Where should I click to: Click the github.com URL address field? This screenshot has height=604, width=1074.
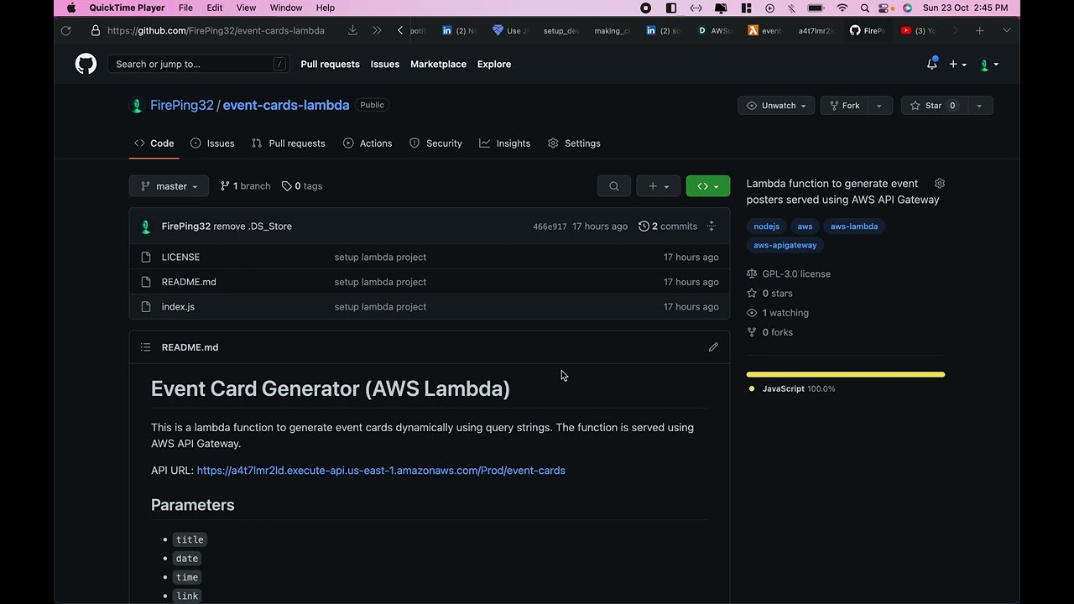216,30
